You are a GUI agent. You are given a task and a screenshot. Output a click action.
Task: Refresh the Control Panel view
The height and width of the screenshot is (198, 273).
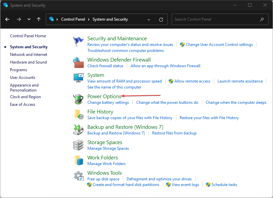click(x=161, y=20)
